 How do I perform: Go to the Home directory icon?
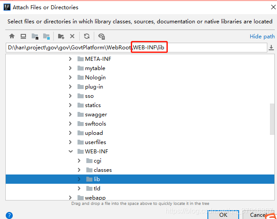click(12, 36)
